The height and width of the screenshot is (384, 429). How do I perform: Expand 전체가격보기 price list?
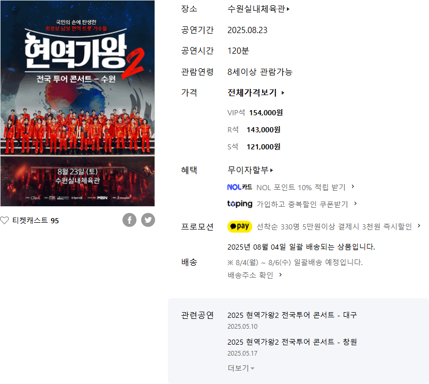point(256,93)
